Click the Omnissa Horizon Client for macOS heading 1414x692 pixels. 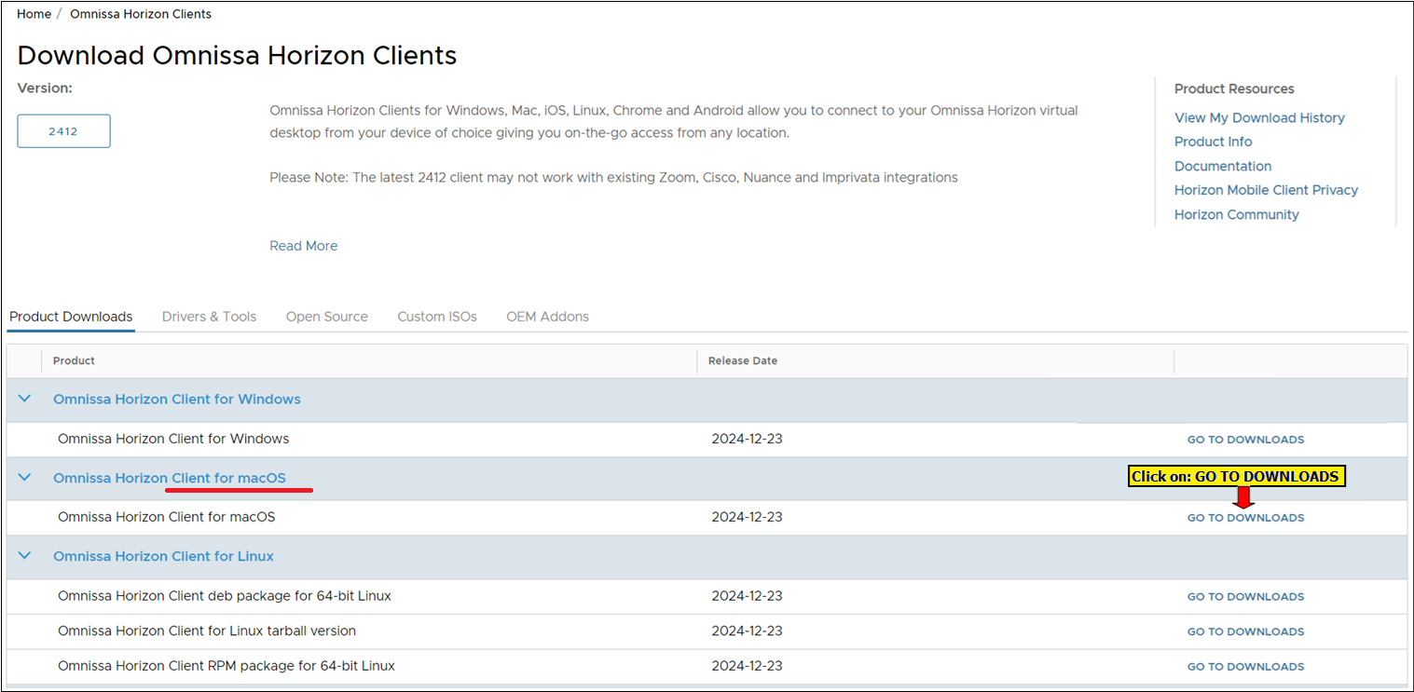coord(170,478)
